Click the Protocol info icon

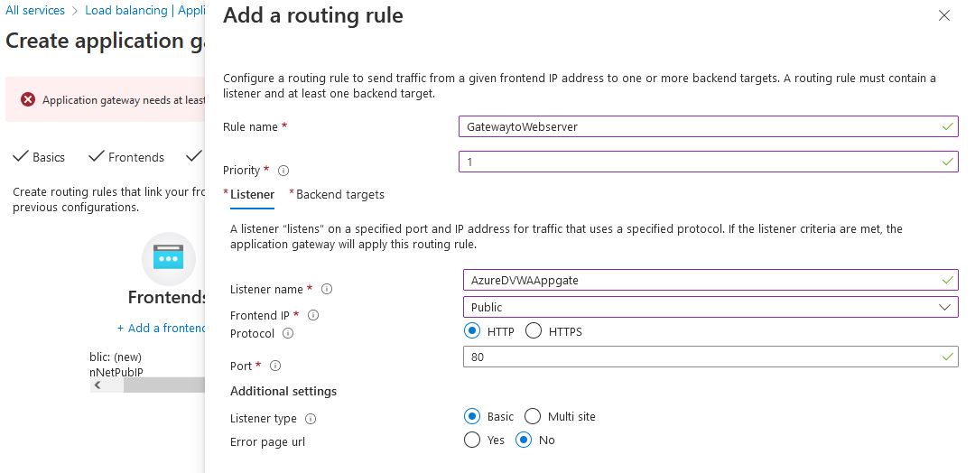[x=288, y=333]
